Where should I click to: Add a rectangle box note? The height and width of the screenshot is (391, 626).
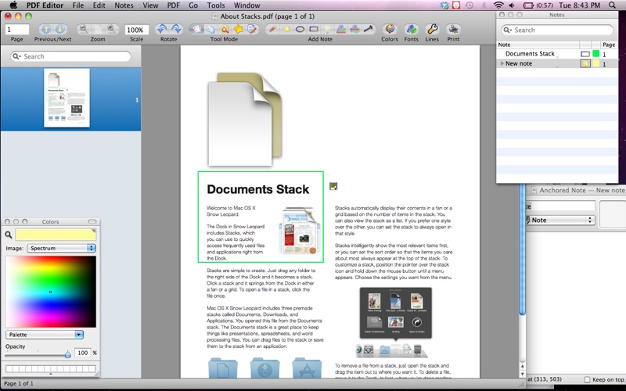coord(314,29)
